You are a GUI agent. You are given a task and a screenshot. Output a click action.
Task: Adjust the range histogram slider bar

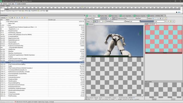coord(147,21)
